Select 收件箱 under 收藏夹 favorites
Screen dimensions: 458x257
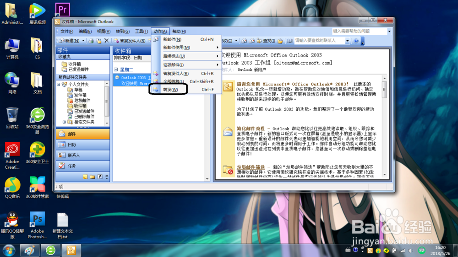tap(75, 64)
